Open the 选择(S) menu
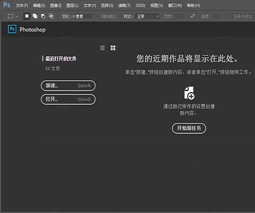255x213 pixels. click(107, 6)
